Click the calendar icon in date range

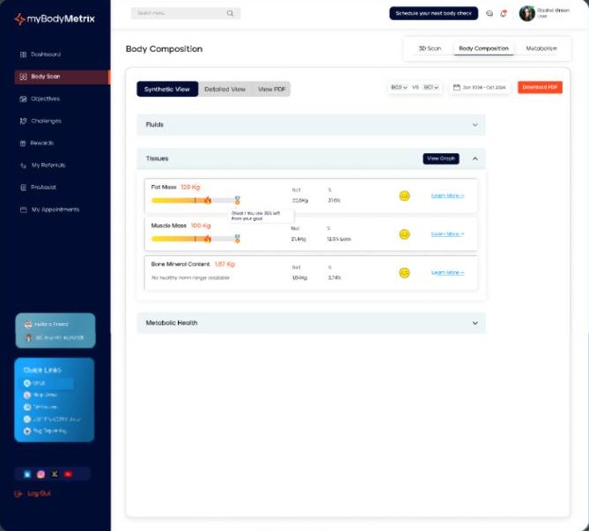tap(457, 87)
